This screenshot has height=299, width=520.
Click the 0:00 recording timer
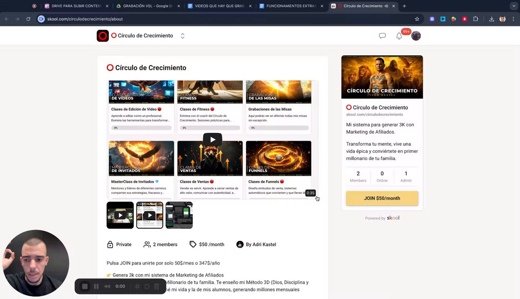[x=120, y=286]
